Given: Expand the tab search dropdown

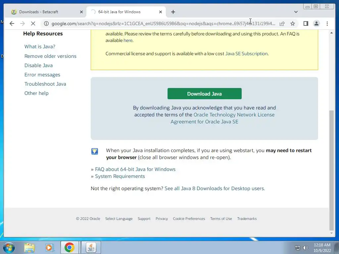Looking at the screenshot, I should point(296,12).
